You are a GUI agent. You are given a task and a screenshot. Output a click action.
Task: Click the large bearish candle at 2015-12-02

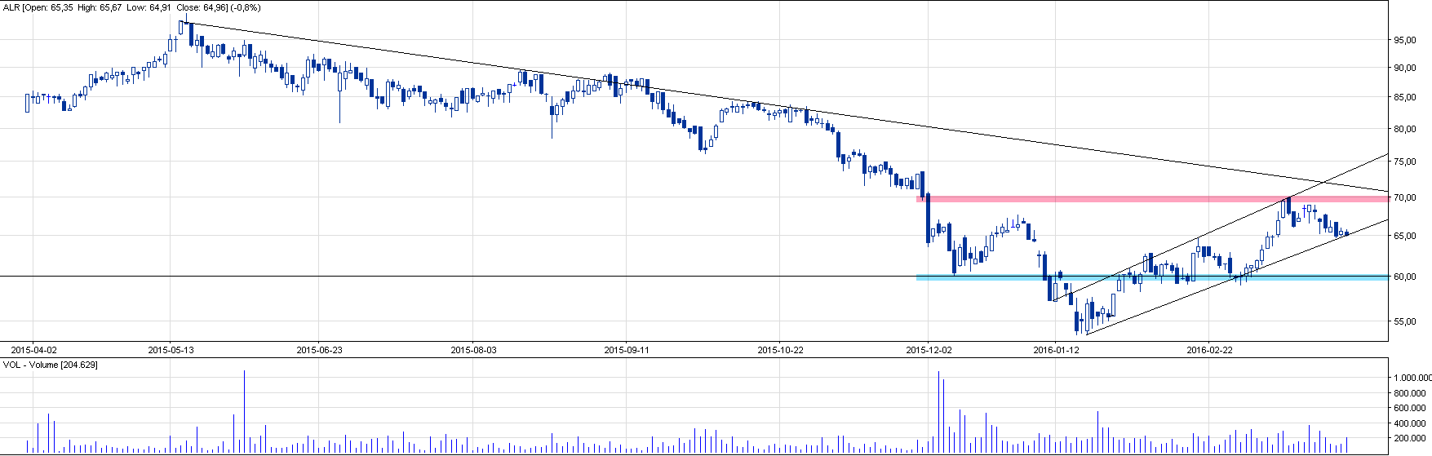click(928, 220)
